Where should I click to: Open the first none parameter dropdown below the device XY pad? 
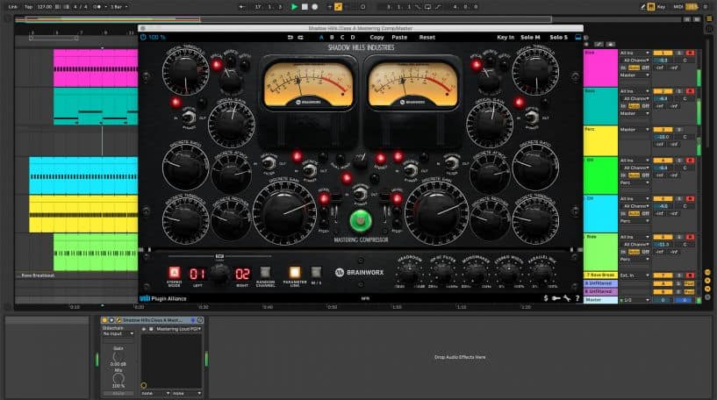point(155,393)
